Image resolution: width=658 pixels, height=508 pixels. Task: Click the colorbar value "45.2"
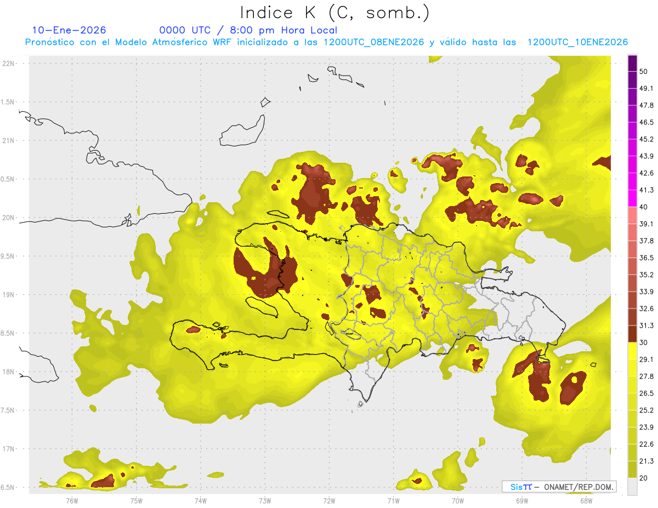tap(646, 139)
